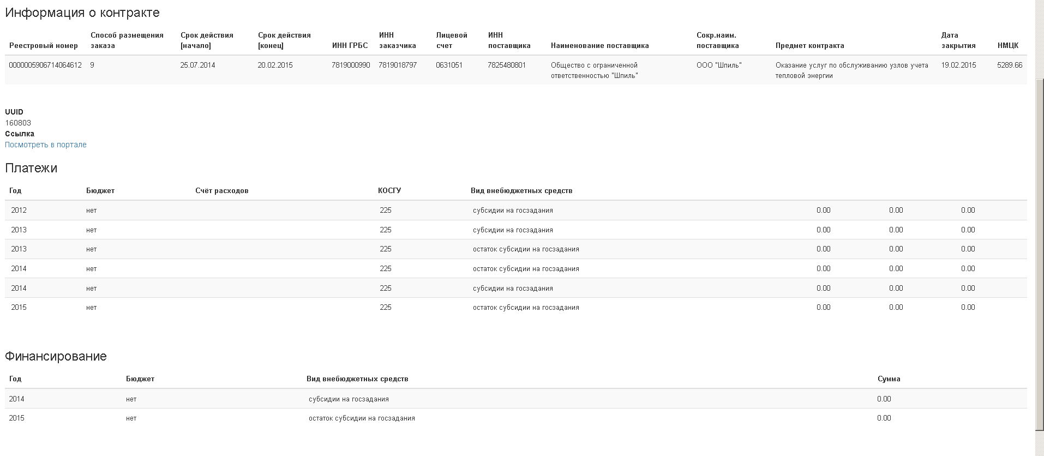This screenshot has width=1044, height=456.
Task: Click the 'Сумма' header in financing table
Action: (889, 379)
